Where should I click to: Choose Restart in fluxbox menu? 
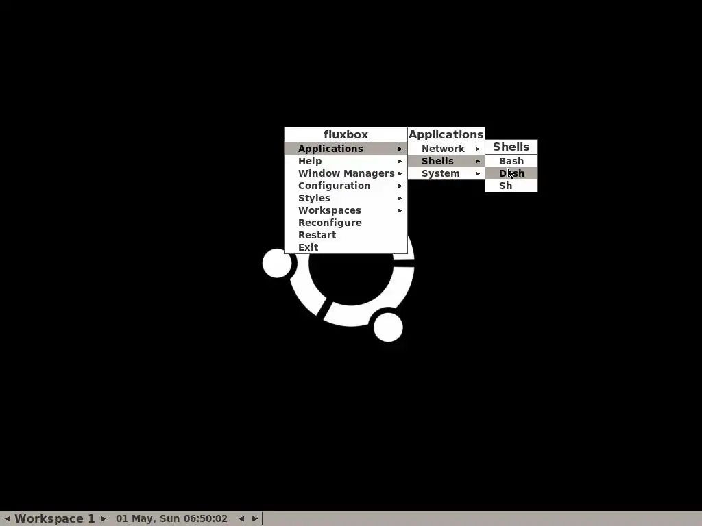346,235
